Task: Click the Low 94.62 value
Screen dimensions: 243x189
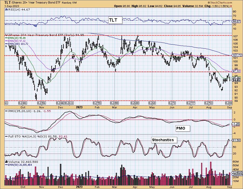Action: pos(155,6)
